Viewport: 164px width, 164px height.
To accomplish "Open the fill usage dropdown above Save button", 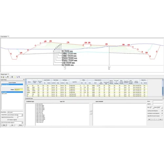I will tap(22, 123).
